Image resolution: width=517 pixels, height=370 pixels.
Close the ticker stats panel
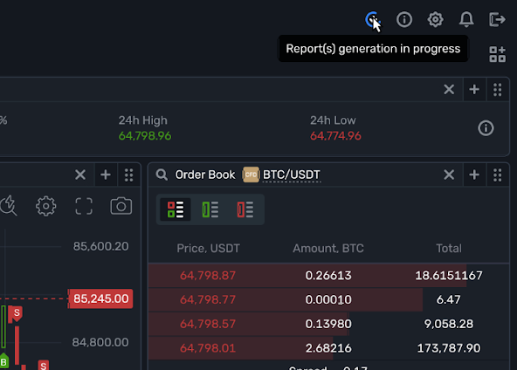(x=449, y=89)
